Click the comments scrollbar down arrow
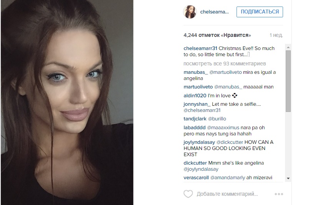 click(x=288, y=178)
